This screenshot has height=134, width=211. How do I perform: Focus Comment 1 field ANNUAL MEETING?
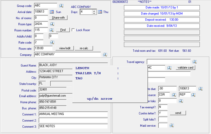[x=73, y=114]
